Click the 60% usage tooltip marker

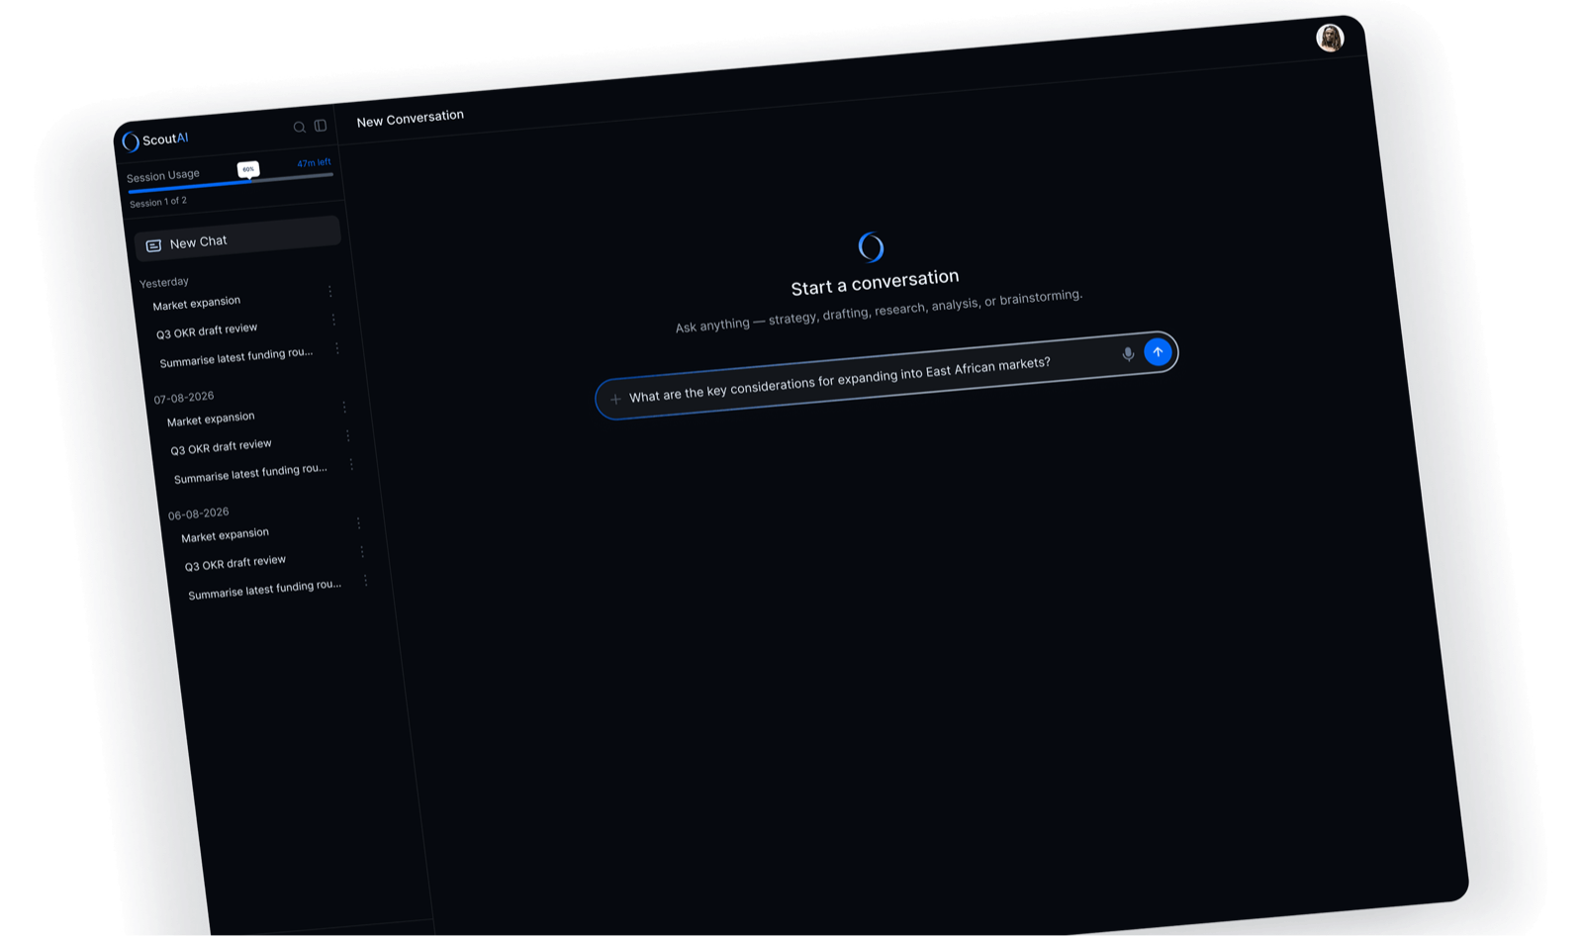248,169
